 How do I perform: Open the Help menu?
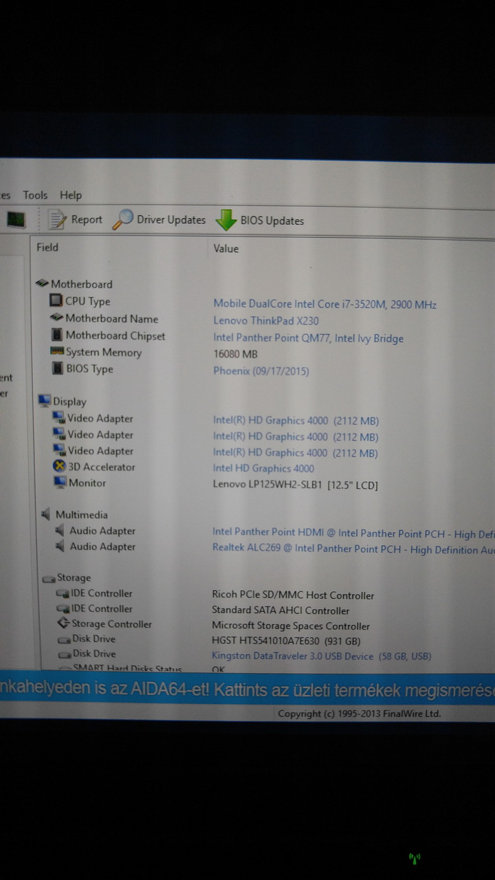click(x=71, y=195)
